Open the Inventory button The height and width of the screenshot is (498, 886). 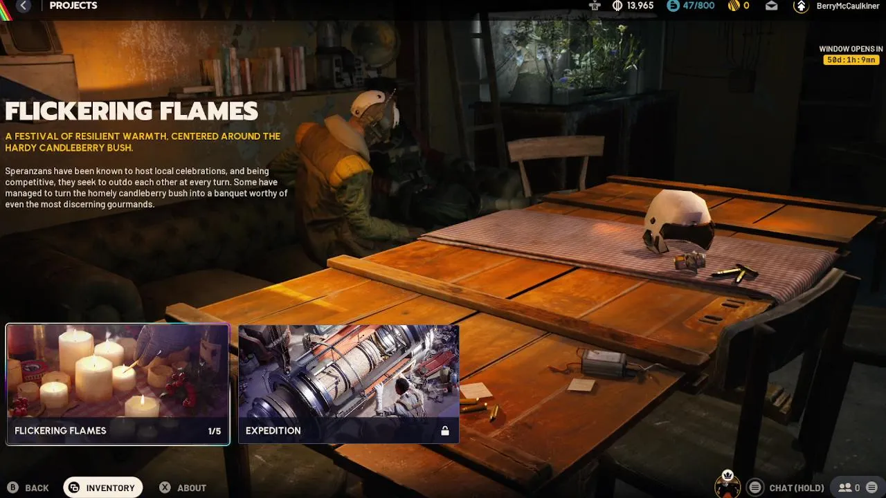[103, 488]
